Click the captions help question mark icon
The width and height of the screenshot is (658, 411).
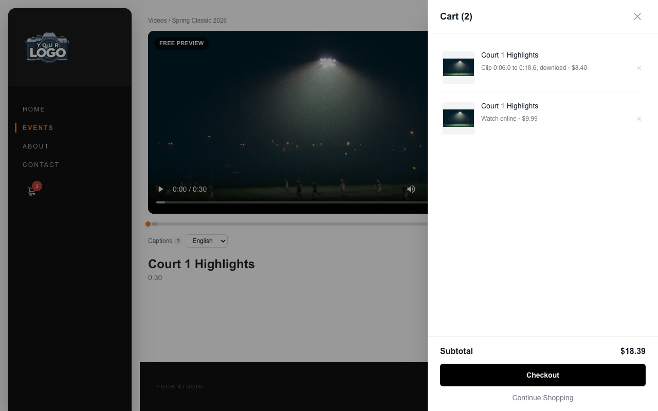coord(178,241)
